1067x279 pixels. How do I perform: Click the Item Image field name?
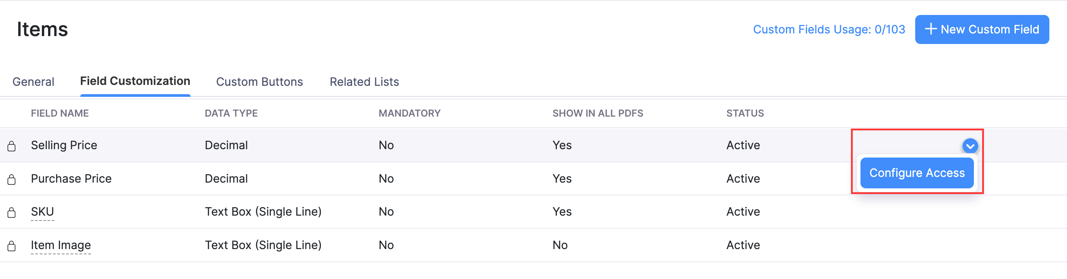tap(61, 245)
